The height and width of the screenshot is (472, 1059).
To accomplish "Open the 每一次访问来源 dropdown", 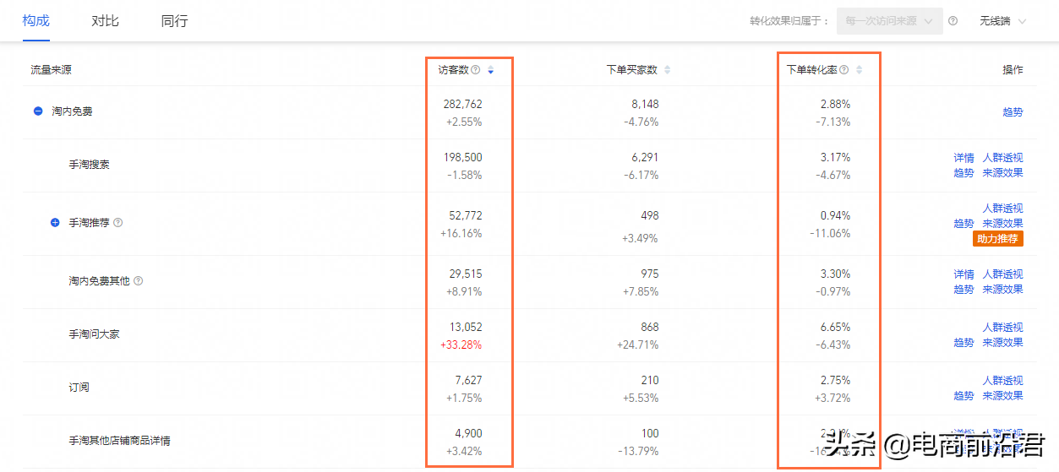I will [890, 21].
